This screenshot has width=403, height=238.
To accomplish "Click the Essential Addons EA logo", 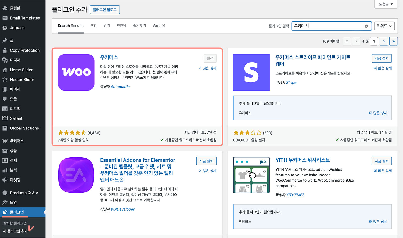I will [x=76, y=175].
